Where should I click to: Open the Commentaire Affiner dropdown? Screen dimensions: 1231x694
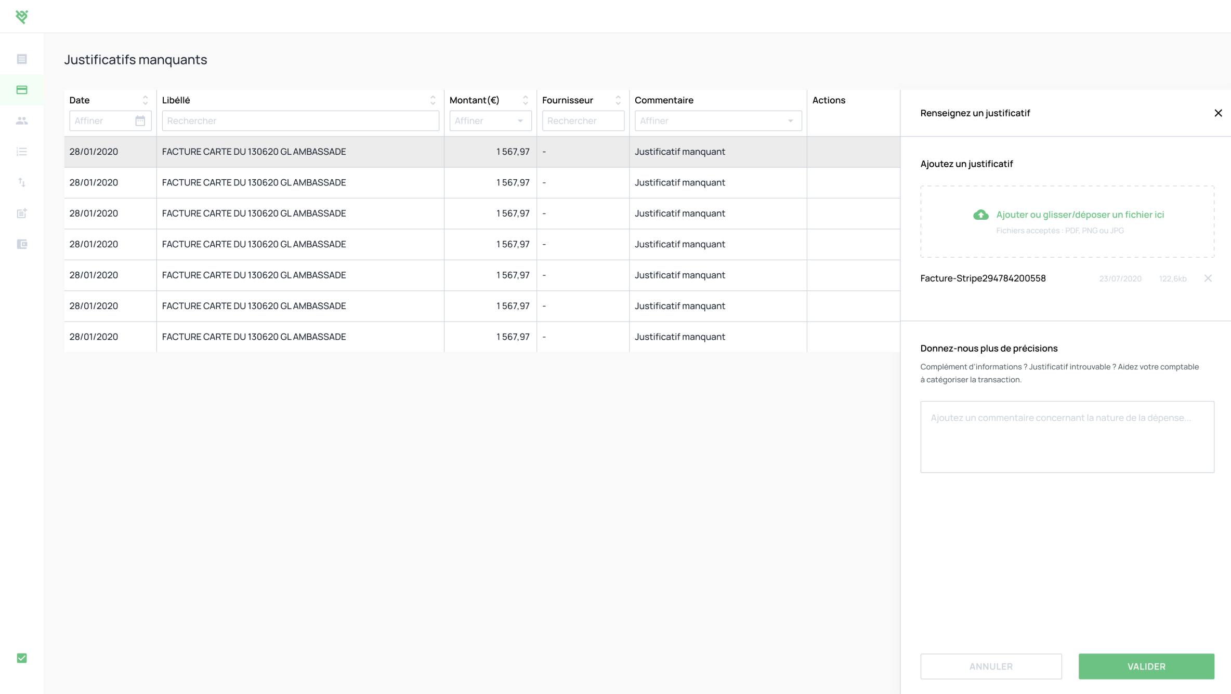coord(718,121)
